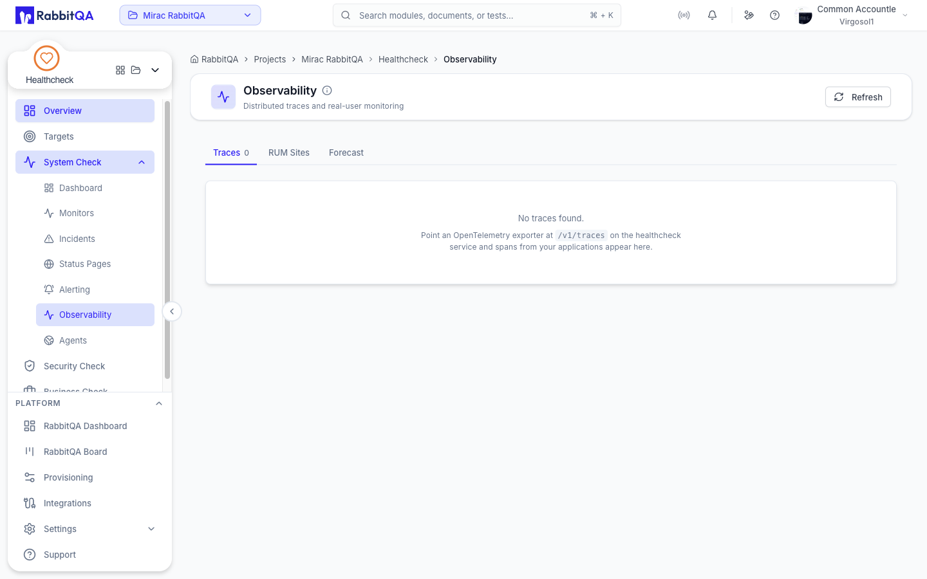Click the Mirac RabbitQA breadcrumb

pos(332,59)
